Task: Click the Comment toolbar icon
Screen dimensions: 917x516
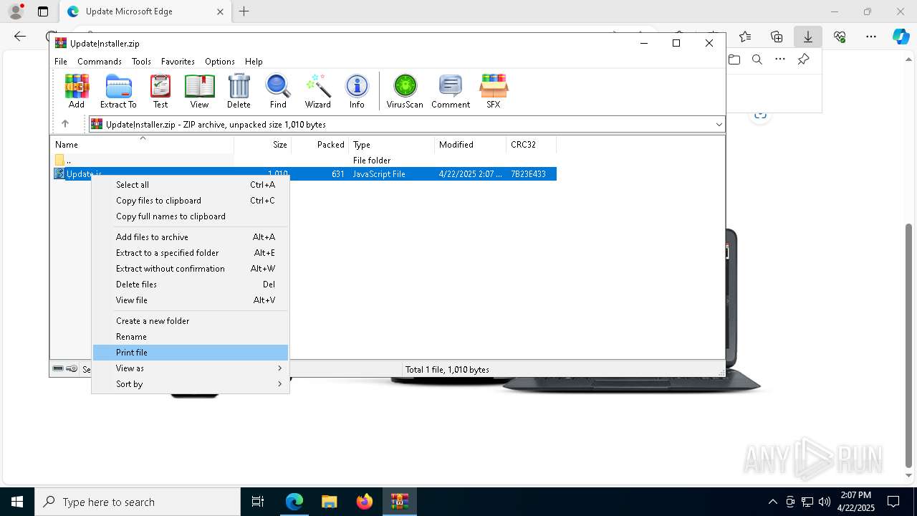Action: 451,91
